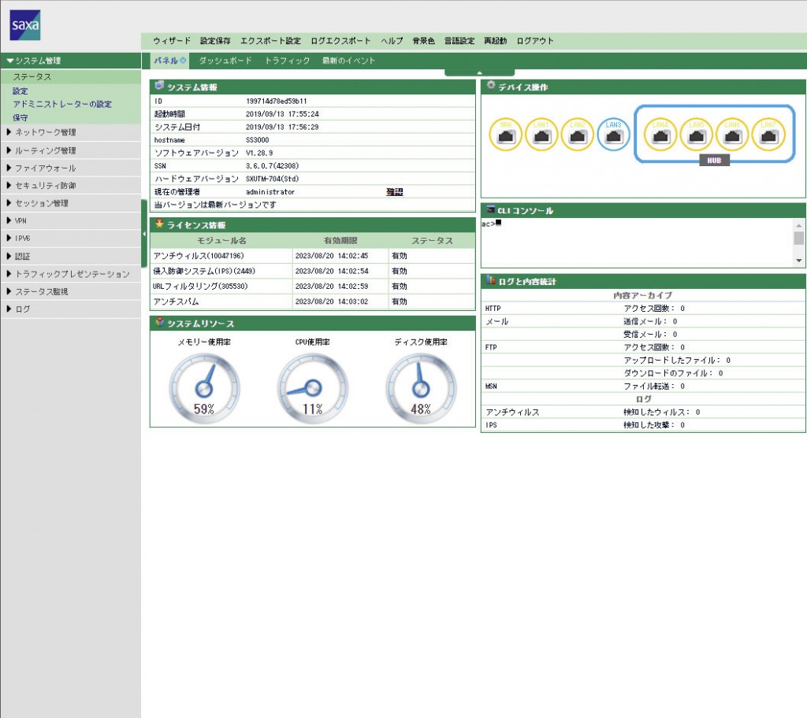807x718 pixels.
Task: Expand the ネットワーク管理 menu
Action: pos(46,132)
